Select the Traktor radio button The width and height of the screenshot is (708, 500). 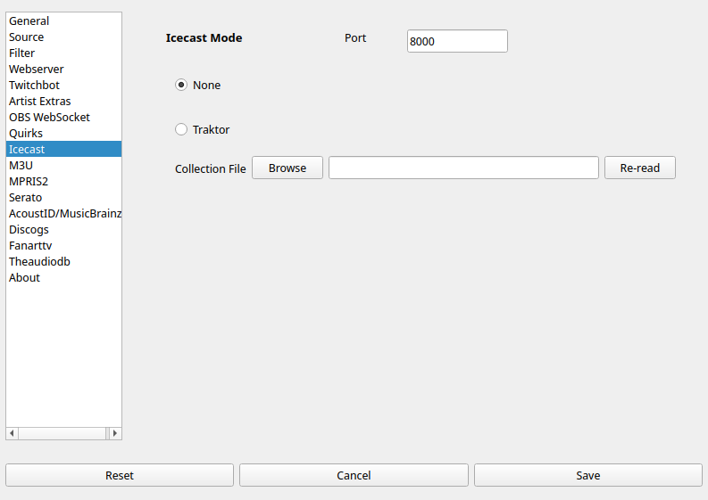[x=182, y=130]
